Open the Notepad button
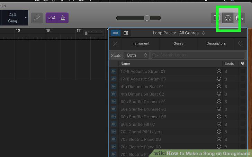This screenshot has height=157, width=252. (x=217, y=18)
